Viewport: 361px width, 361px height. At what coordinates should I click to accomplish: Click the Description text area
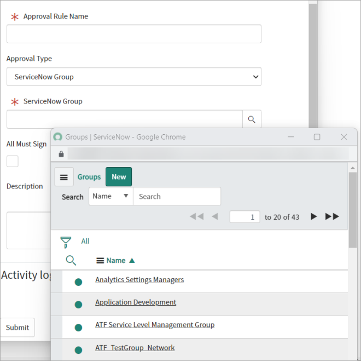pos(29,230)
